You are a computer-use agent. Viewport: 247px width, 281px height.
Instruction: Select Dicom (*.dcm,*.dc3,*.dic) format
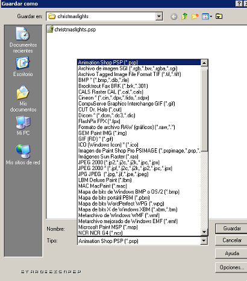139,115
